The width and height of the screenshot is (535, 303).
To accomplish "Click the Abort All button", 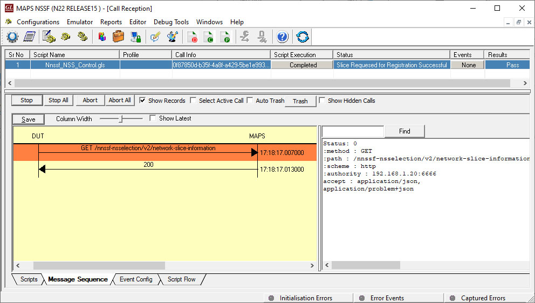I will pyautogui.click(x=120, y=100).
